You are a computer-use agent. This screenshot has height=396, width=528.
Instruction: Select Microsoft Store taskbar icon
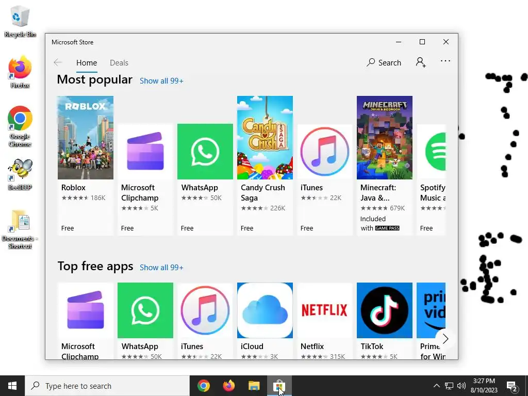(x=279, y=386)
